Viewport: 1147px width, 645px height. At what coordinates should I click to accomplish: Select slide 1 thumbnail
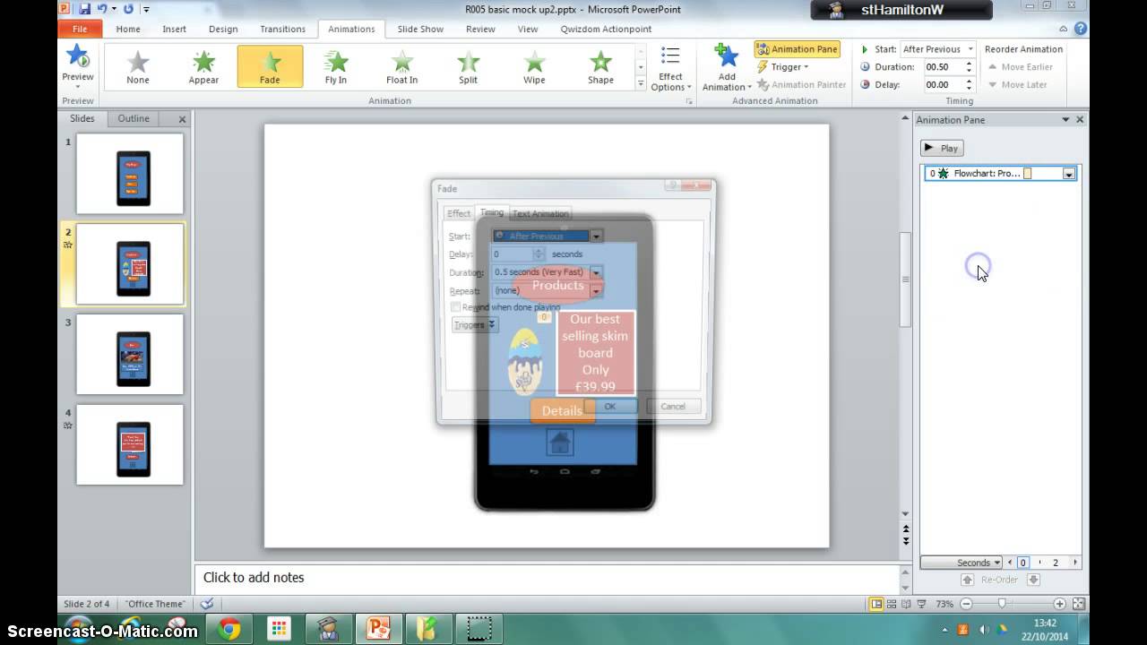point(130,174)
